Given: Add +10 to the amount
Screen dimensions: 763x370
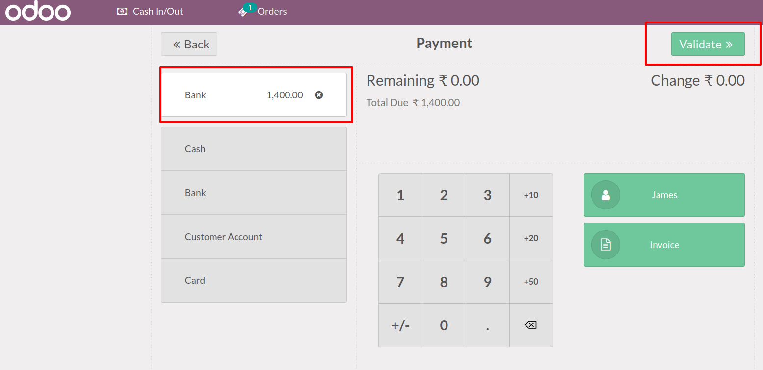Looking at the screenshot, I should point(531,195).
